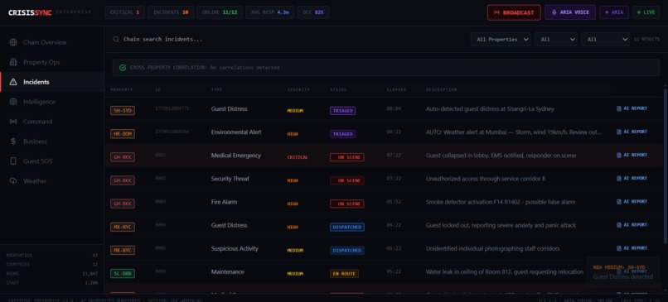Screen dimensions: 668x302
Task: Activate the ARIA VOICE microphone button
Action: [x=570, y=12]
